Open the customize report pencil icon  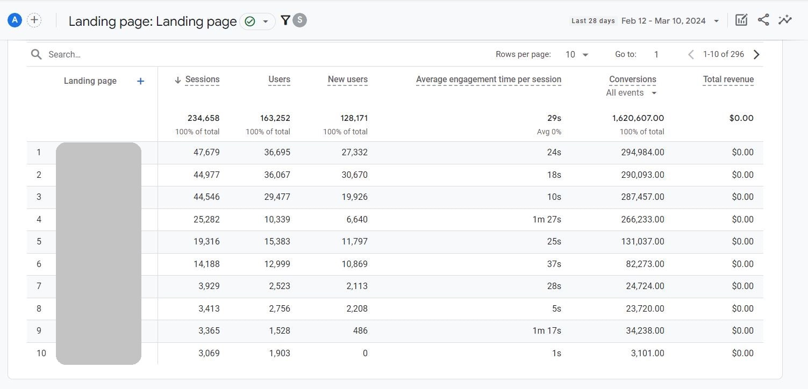point(741,20)
